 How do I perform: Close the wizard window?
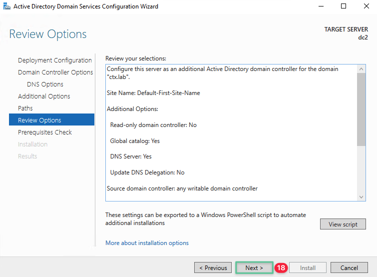(x=366, y=6)
